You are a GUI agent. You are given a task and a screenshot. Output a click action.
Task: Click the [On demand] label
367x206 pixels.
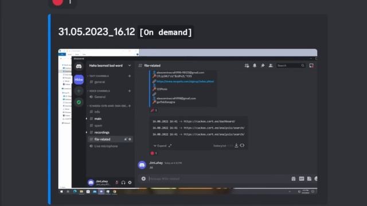[x=166, y=32]
